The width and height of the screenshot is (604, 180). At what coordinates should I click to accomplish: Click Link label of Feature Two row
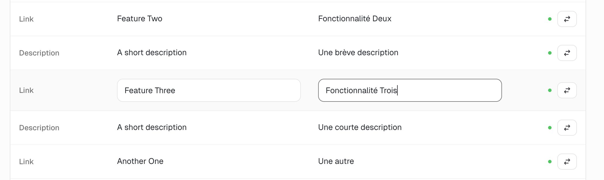coord(26,19)
